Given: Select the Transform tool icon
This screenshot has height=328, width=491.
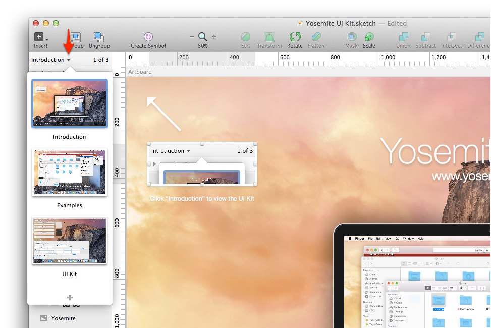Looking at the screenshot, I should [269, 37].
